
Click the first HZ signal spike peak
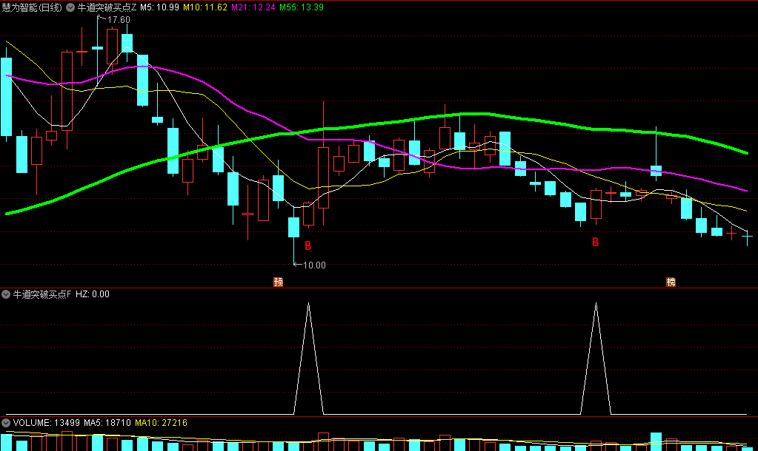point(308,303)
